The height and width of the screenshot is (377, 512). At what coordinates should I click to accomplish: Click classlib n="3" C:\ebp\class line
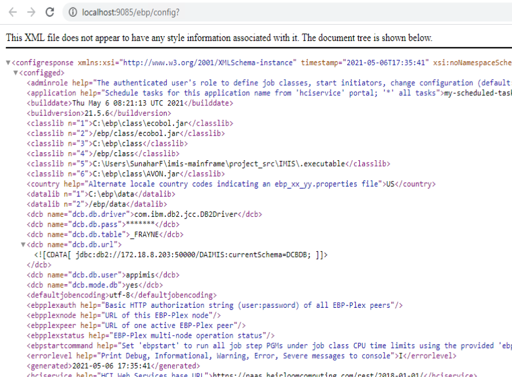[107, 144]
